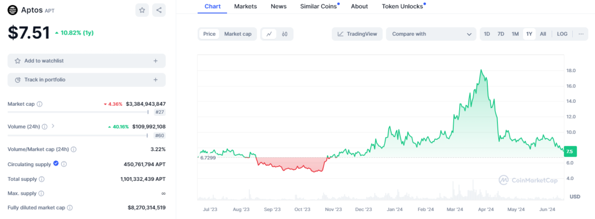Expand the Volume (24h) chevron
This screenshot has width=595, height=219.
pos(53,127)
